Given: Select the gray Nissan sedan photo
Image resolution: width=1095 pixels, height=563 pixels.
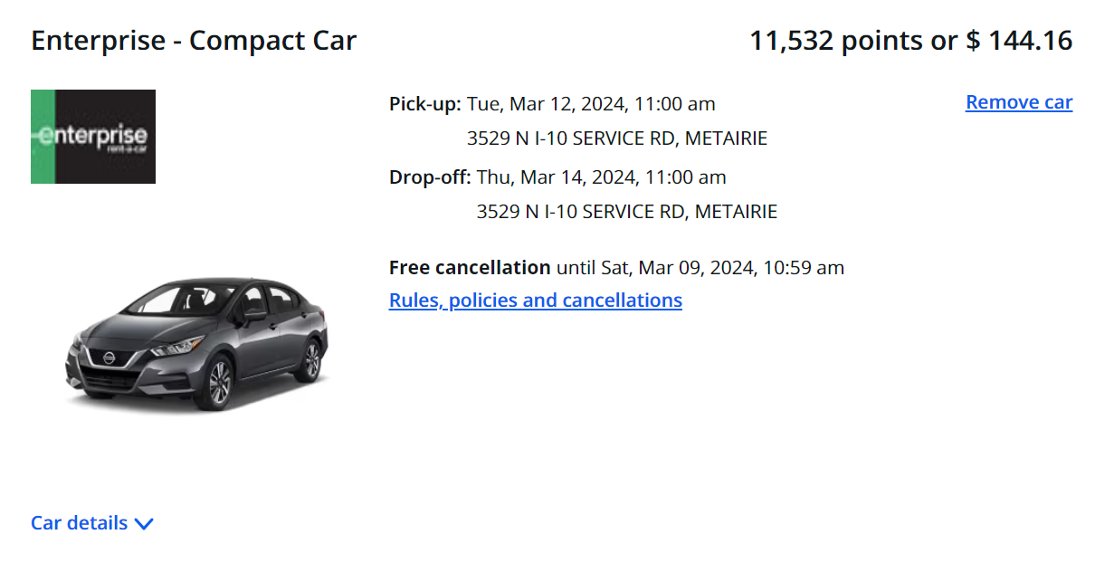Looking at the screenshot, I should click(x=196, y=342).
